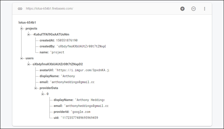Image resolution: width=224 pixels, height=129 pixels.
Task: Click the database URL https://lotus-654b1.firebaseio.com/
Action: [x=49, y=9]
